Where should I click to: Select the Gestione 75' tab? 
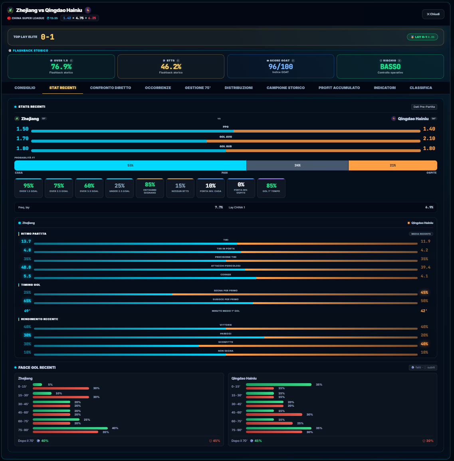point(198,88)
